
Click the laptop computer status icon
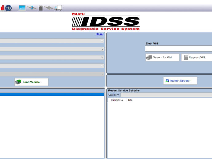[22, 8]
